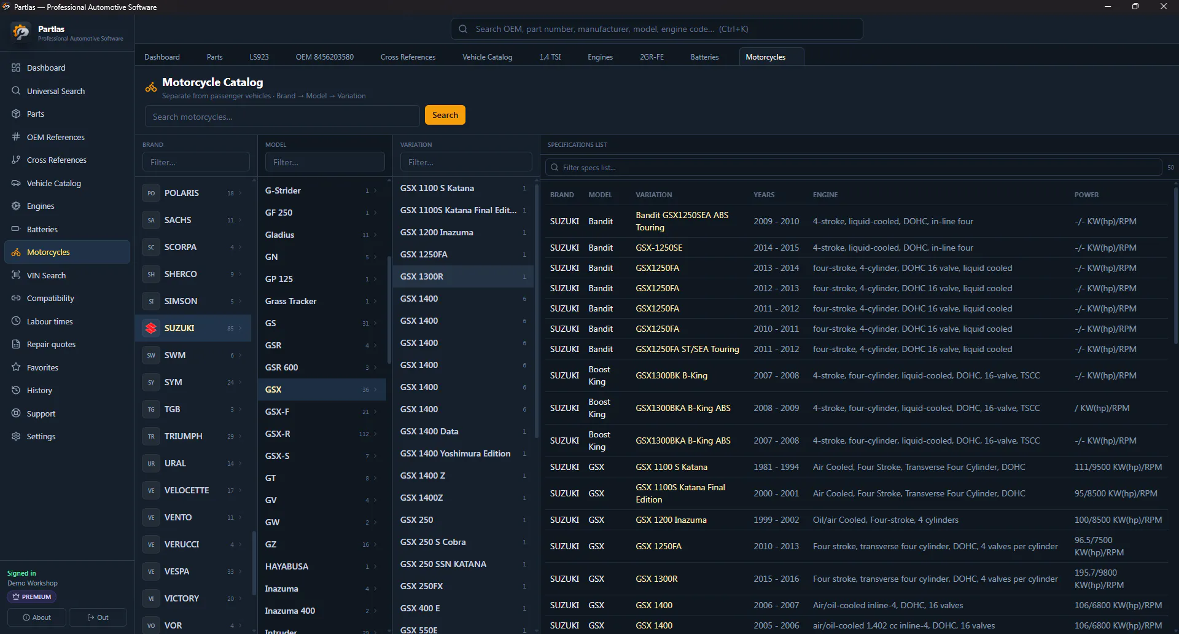The height and width of the screenshot is (634, 1179).
Task: Click the magnifier icon in Filter specs list
Action: point(554,167)
